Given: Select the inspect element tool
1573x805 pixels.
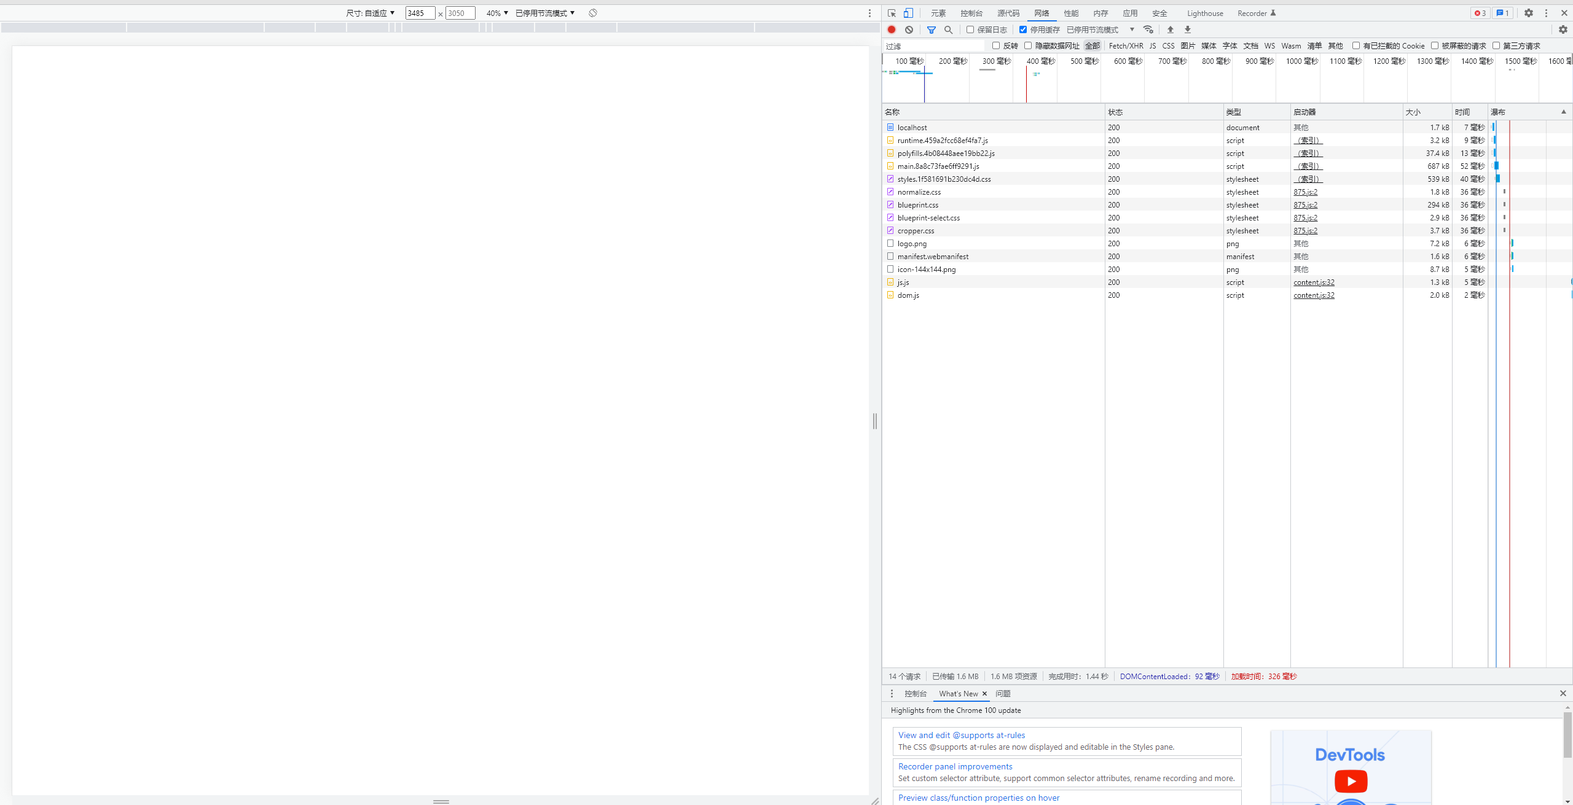Looking at the screenshot, I should tap(892, 13).
